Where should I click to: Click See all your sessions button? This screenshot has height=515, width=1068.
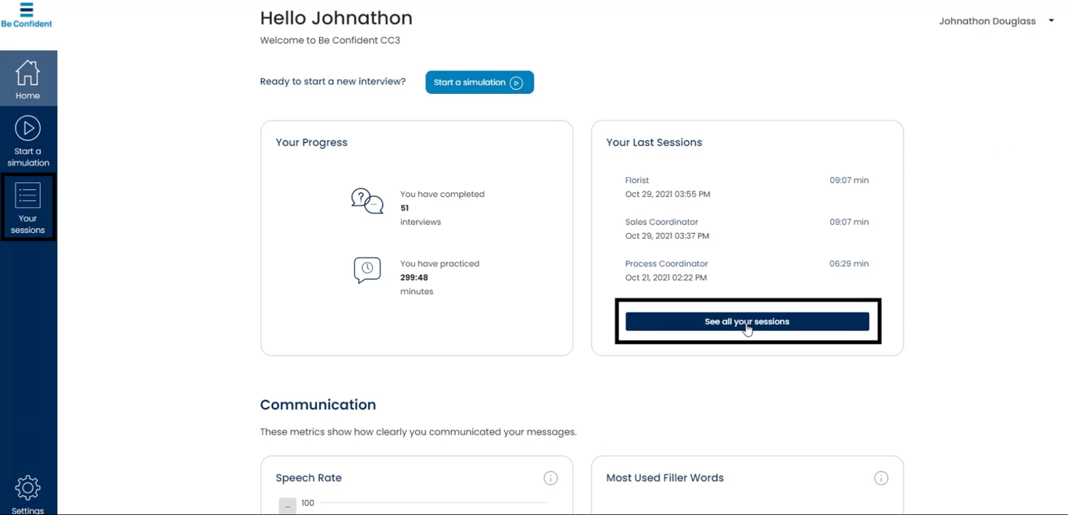coord(747,322)
